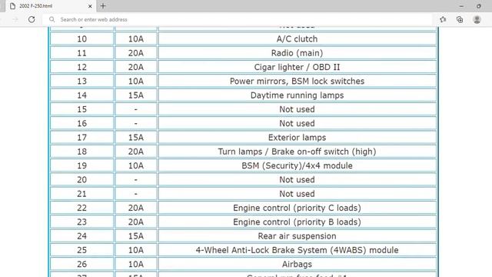The width and height of the screenshot is (492, 277).
Task: Click the 15A rating in row 24
Action: coord(136,236)
